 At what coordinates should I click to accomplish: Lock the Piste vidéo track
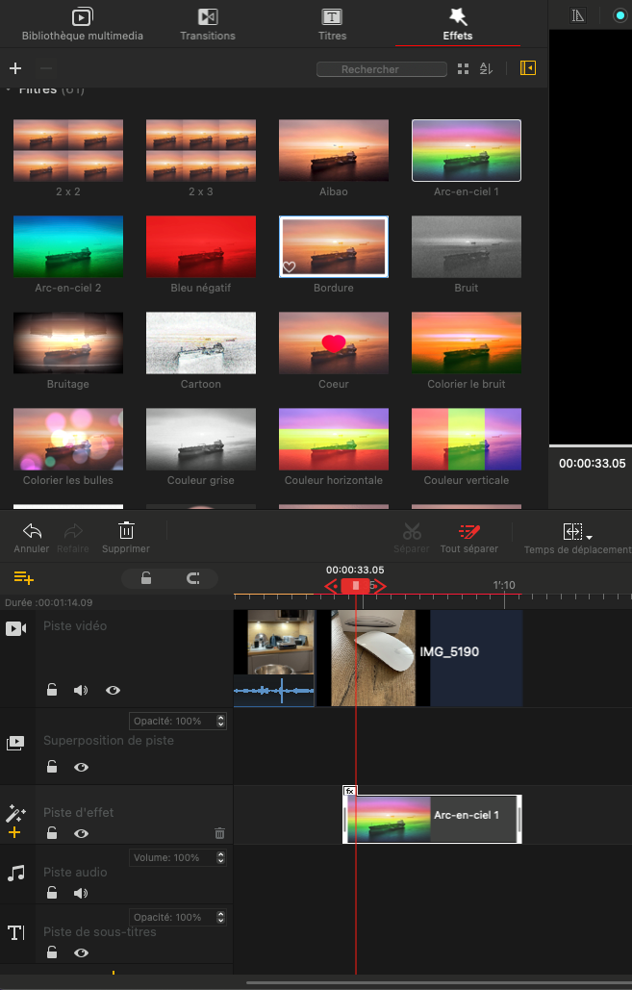[52, 690]
